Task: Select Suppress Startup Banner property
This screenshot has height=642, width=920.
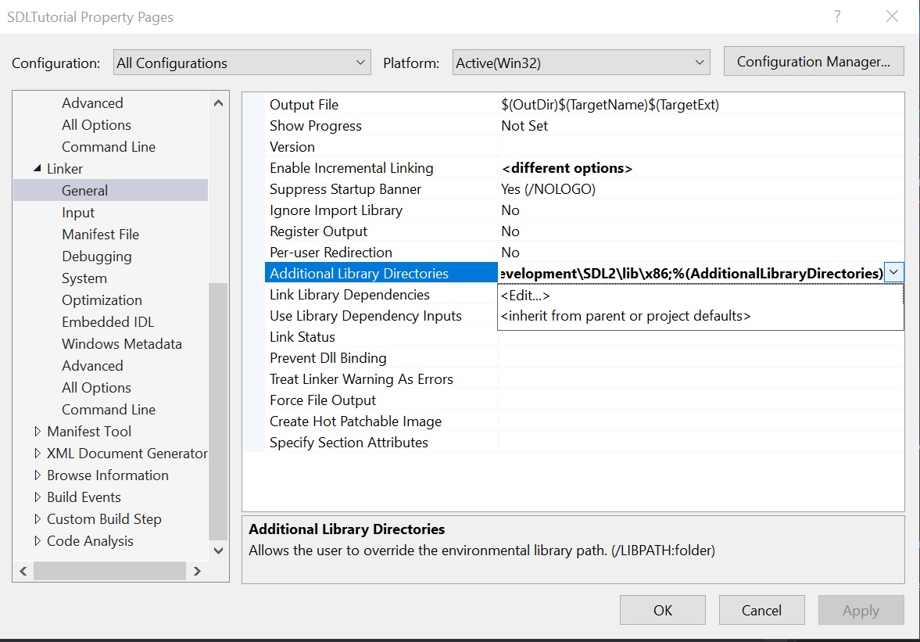Action: coord(345,189)
